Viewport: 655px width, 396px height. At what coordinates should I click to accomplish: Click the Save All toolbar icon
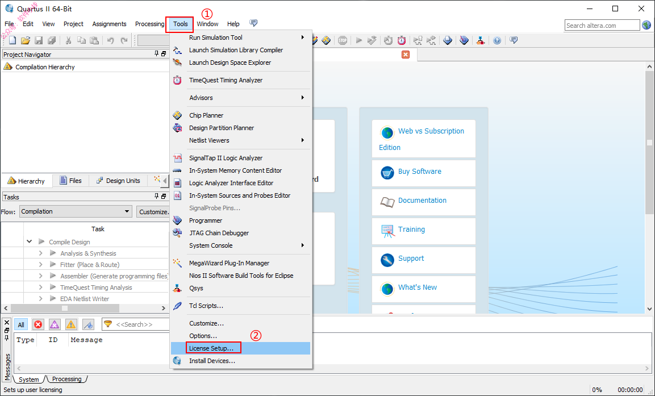click(52, 40)
